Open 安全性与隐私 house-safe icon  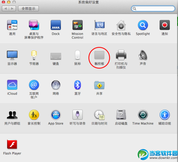click(121, 25)
